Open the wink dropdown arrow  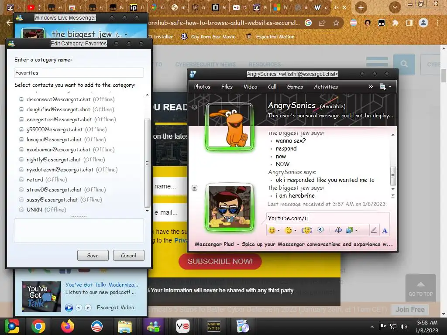[x=296, y=230]
